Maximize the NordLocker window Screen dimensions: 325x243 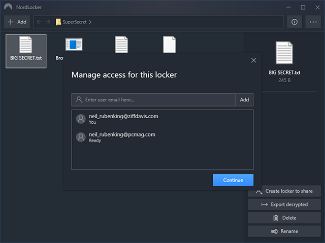coord(303,7)
